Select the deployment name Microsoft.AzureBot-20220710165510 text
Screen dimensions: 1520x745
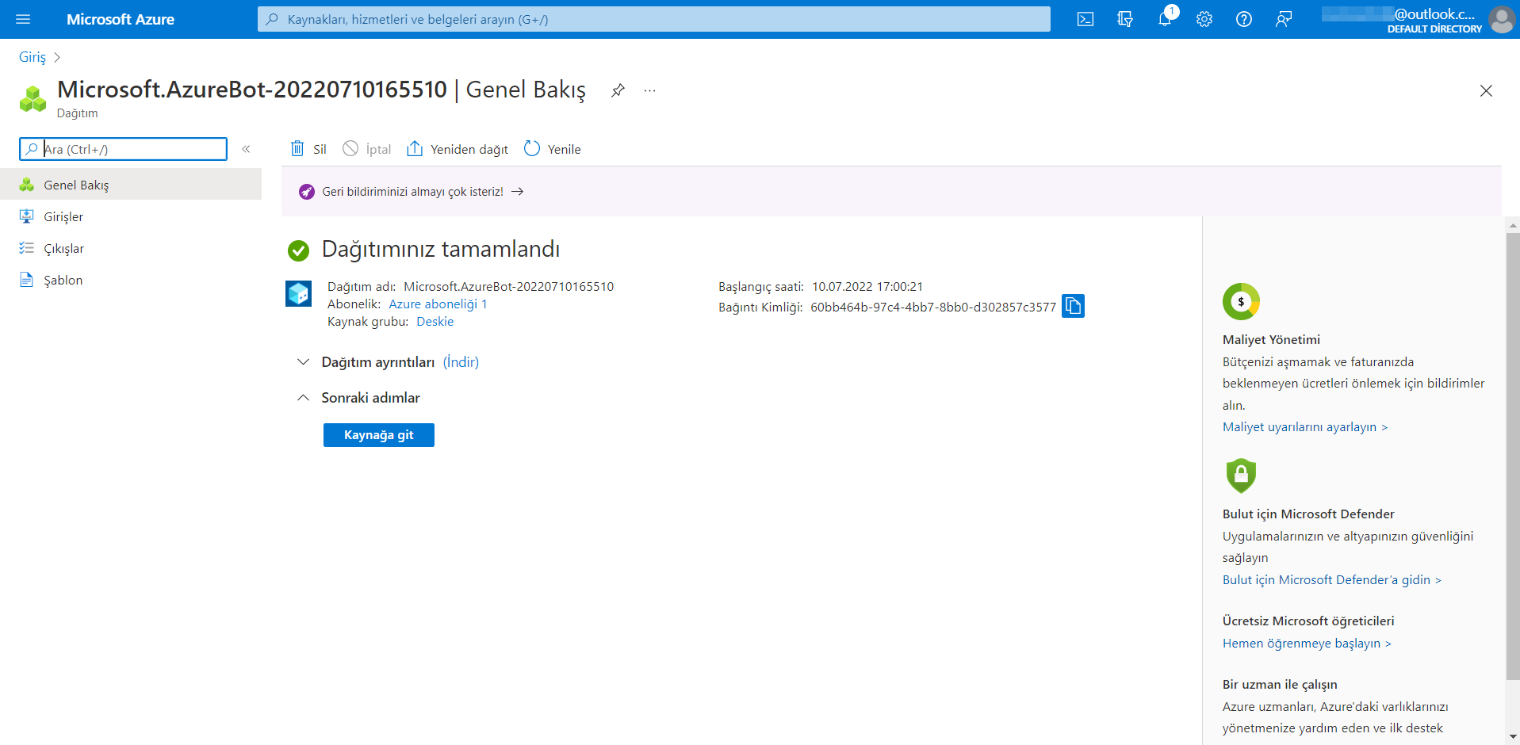(x=509, y=287)
